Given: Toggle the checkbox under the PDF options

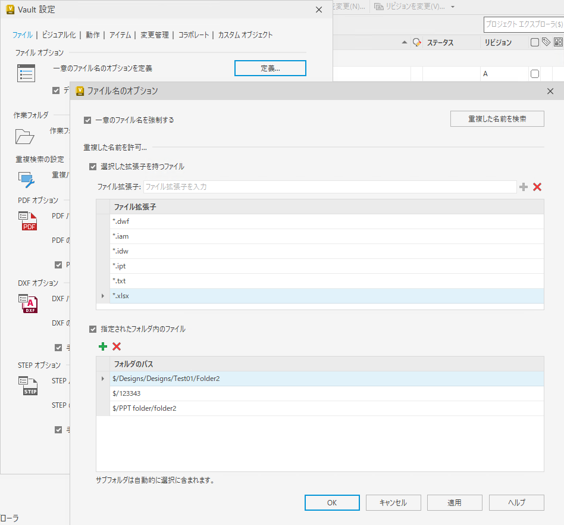Looking at the screenshot, I should (58, 265).
